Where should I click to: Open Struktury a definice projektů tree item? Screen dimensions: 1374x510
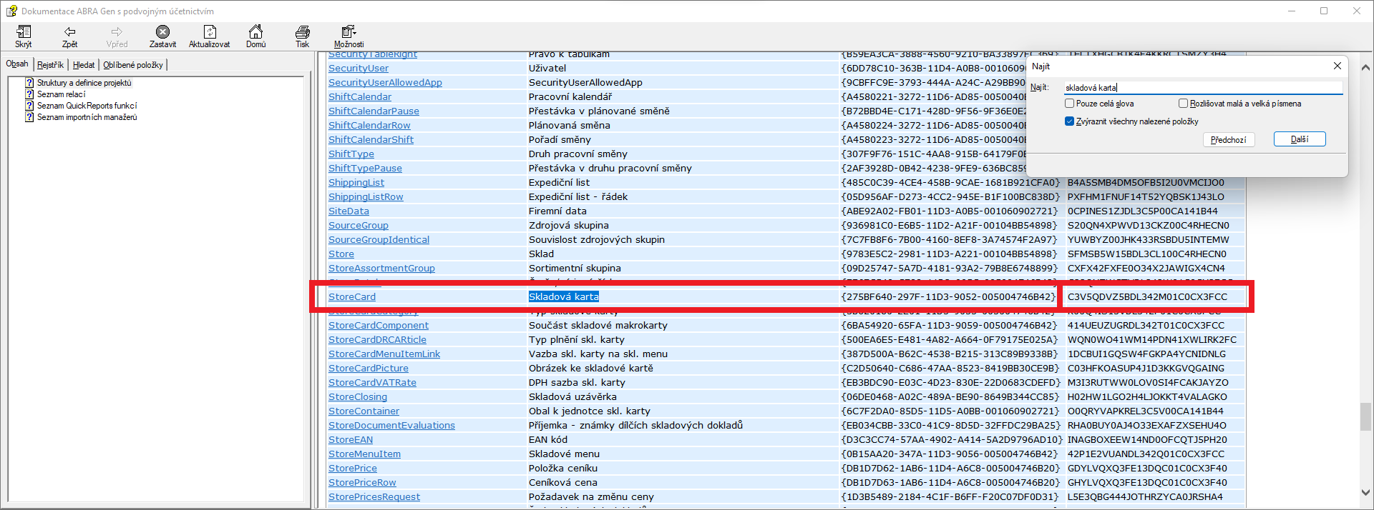pos(84,83)
